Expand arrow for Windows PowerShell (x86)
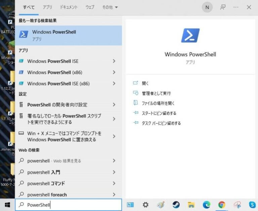 click(x=114, y=73)
